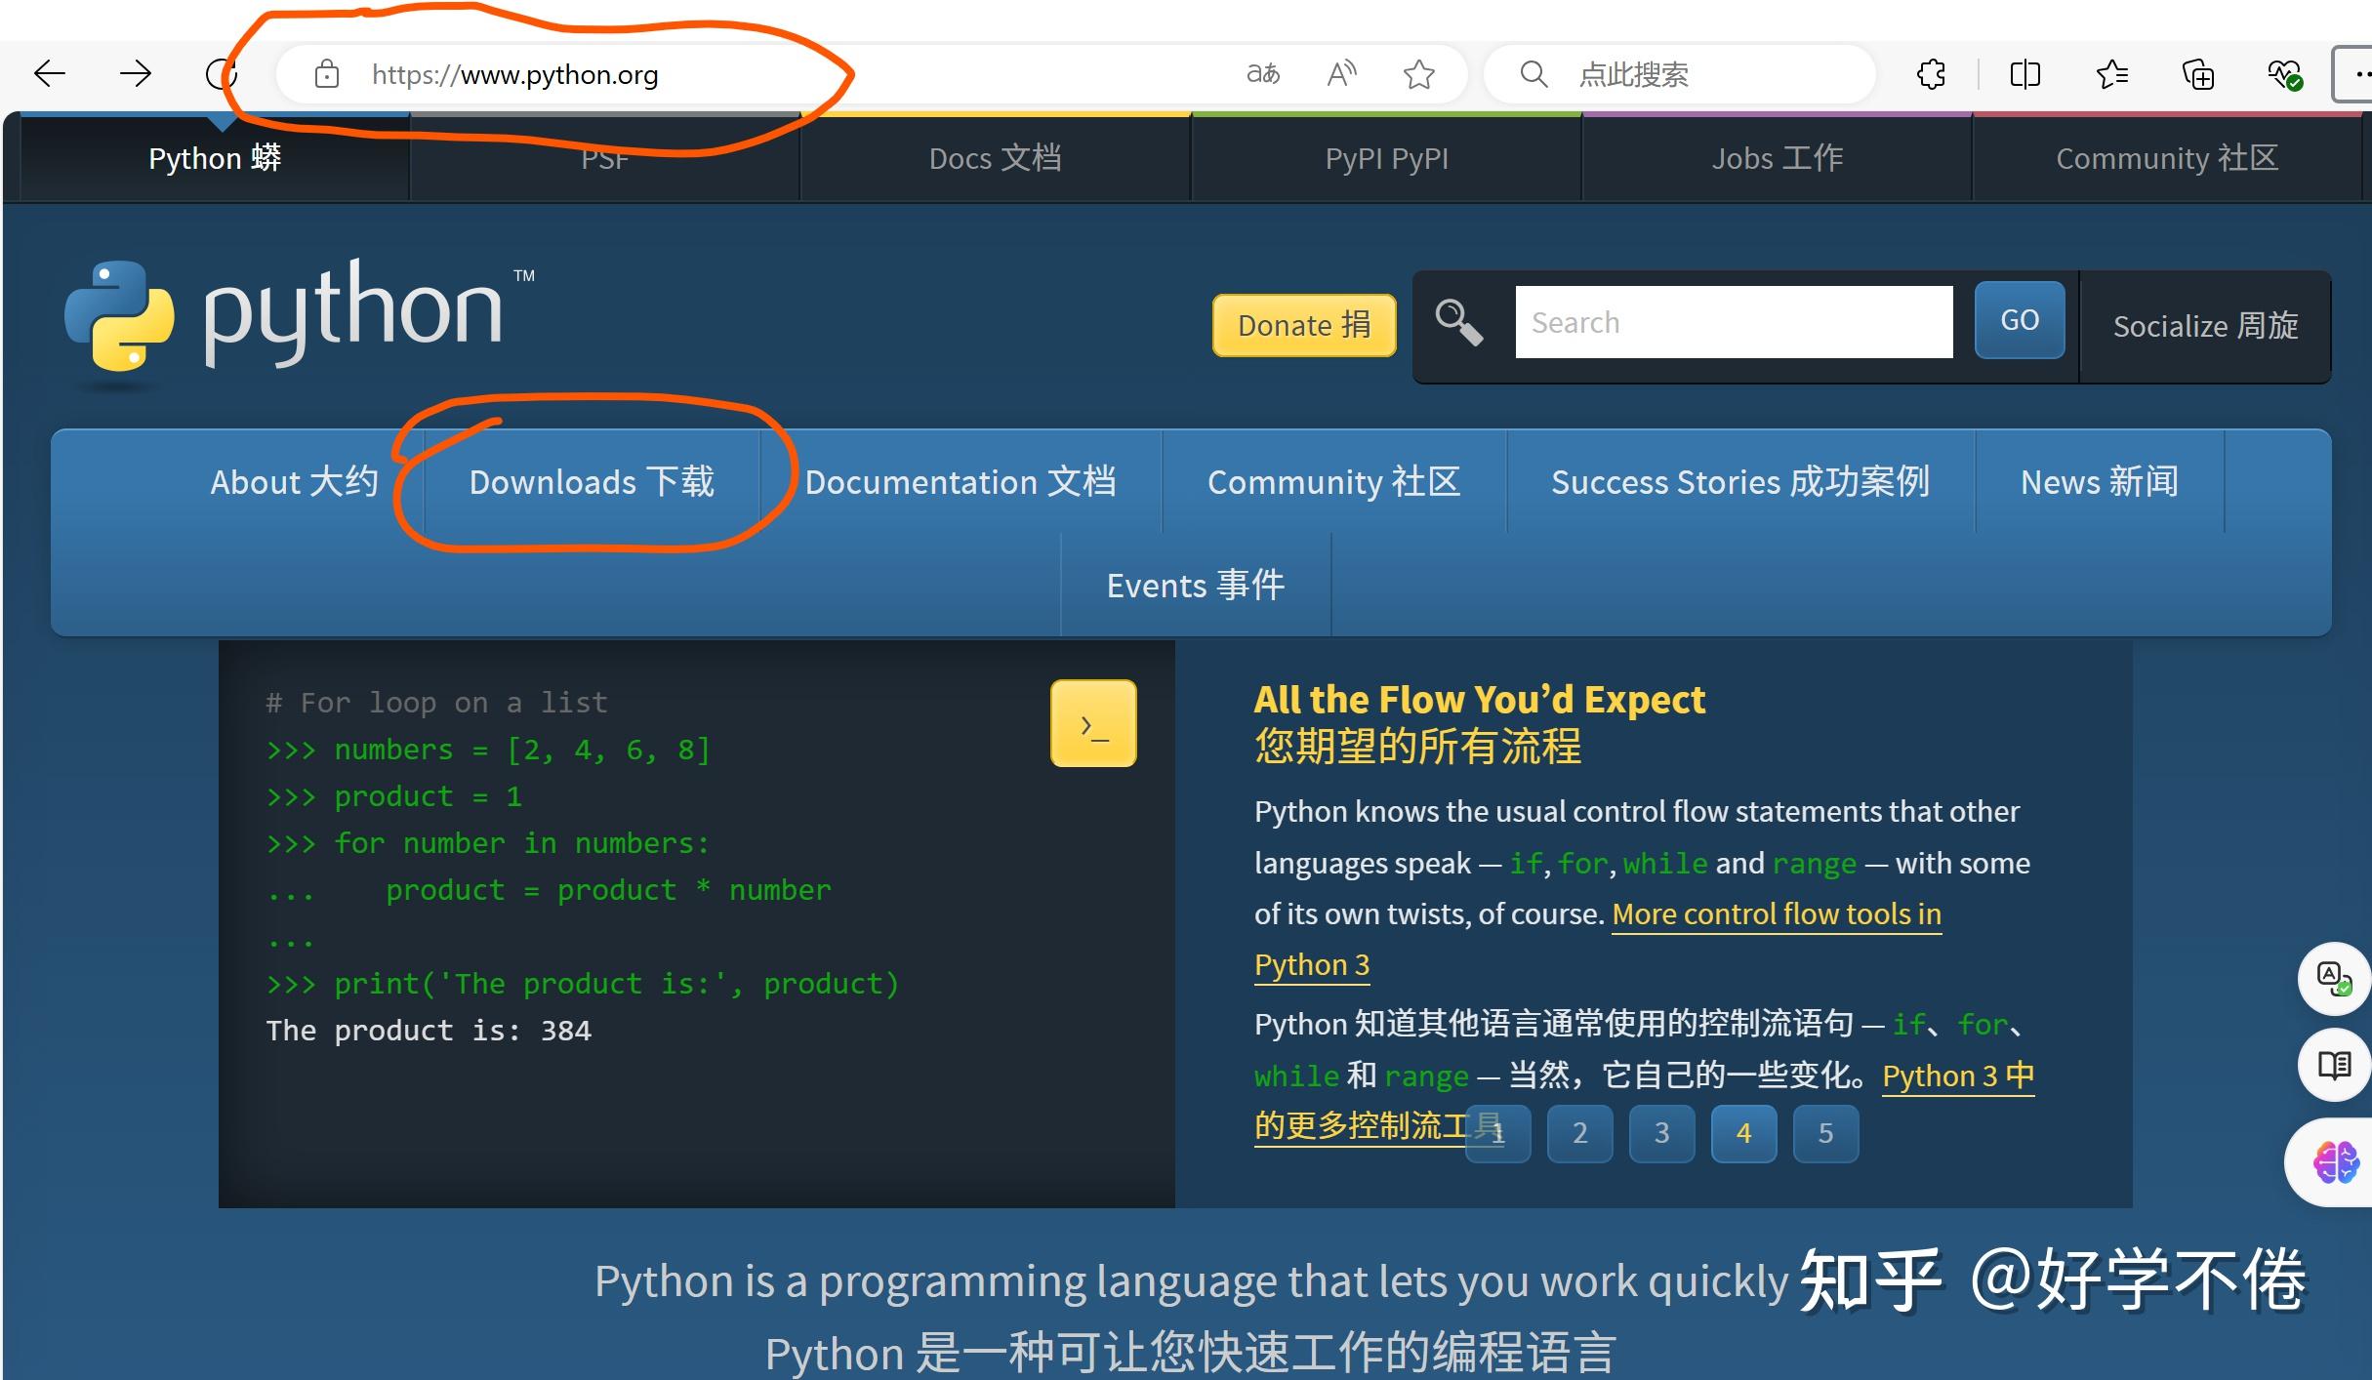Toggle split screen mode in the toolbar

point(2024,73)
